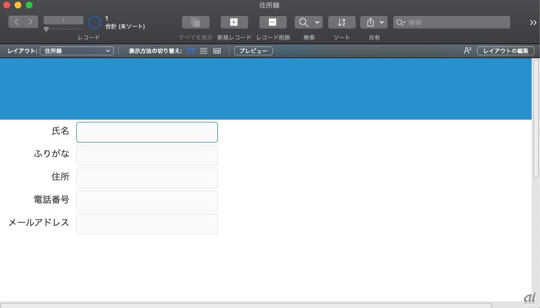
Task: Expand the Share button dropdown arrow
Action: click(382, 22)
